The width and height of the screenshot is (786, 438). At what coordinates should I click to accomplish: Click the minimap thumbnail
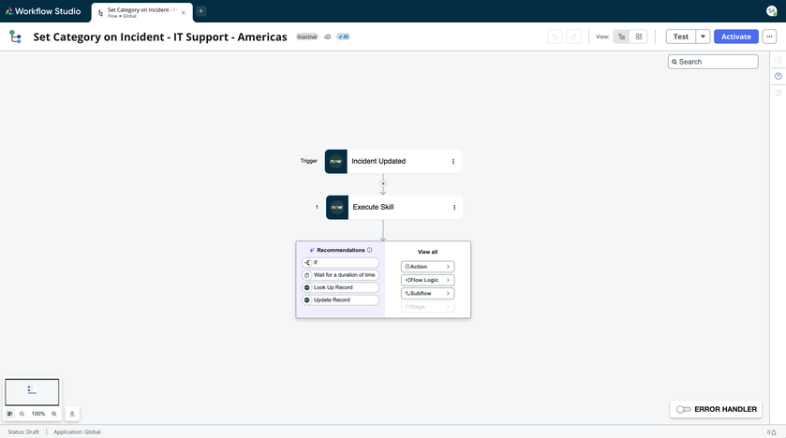[x=32, y=391]
